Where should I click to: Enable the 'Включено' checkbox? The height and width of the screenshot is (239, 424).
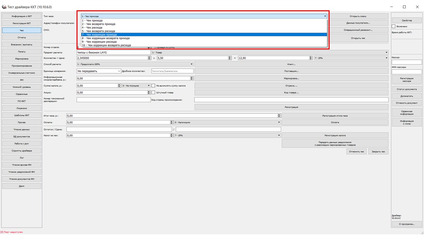point(394,26)
